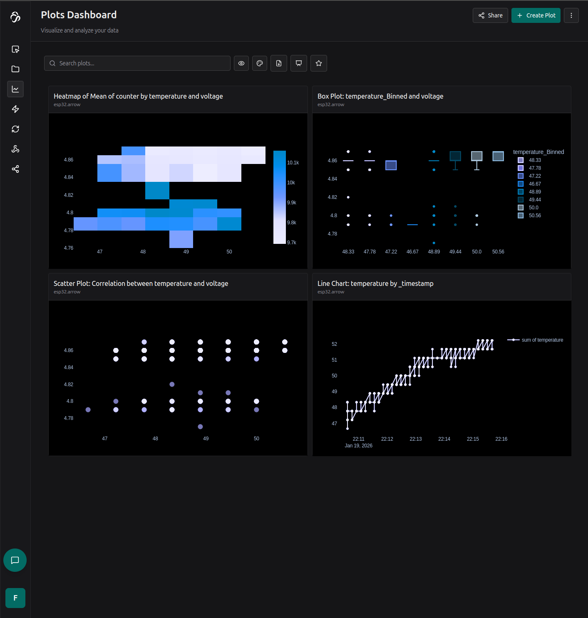Screen dimensions: 588x618
Task: Click the star favorites toolbar icon
Action: pyautogui.click(x=319, y=63)
